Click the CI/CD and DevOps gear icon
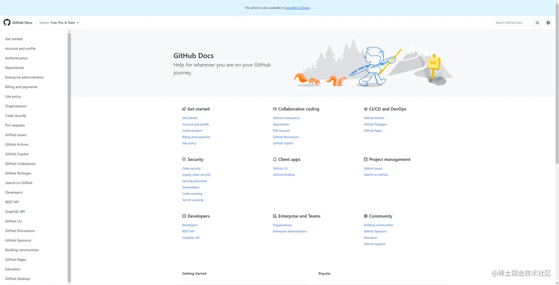This screenshot has width=559, height=285. (366, 109)
